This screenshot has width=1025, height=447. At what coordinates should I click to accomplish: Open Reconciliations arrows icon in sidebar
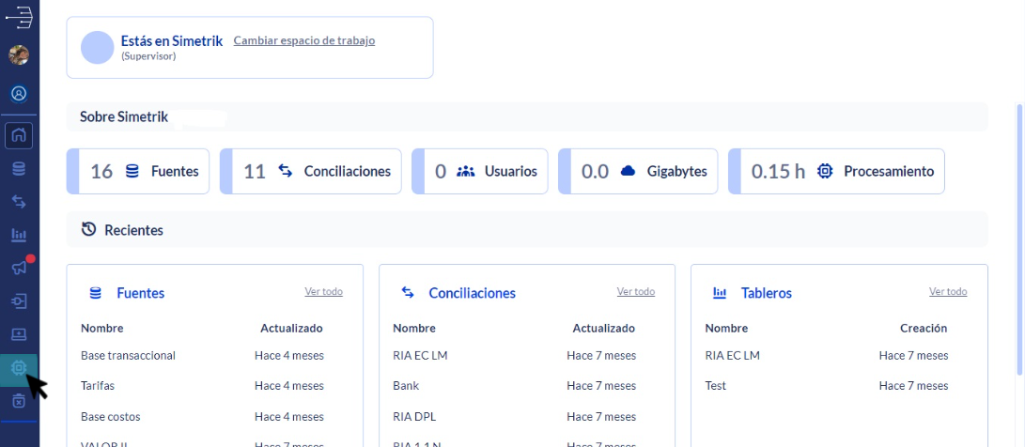tap(19, 202)
